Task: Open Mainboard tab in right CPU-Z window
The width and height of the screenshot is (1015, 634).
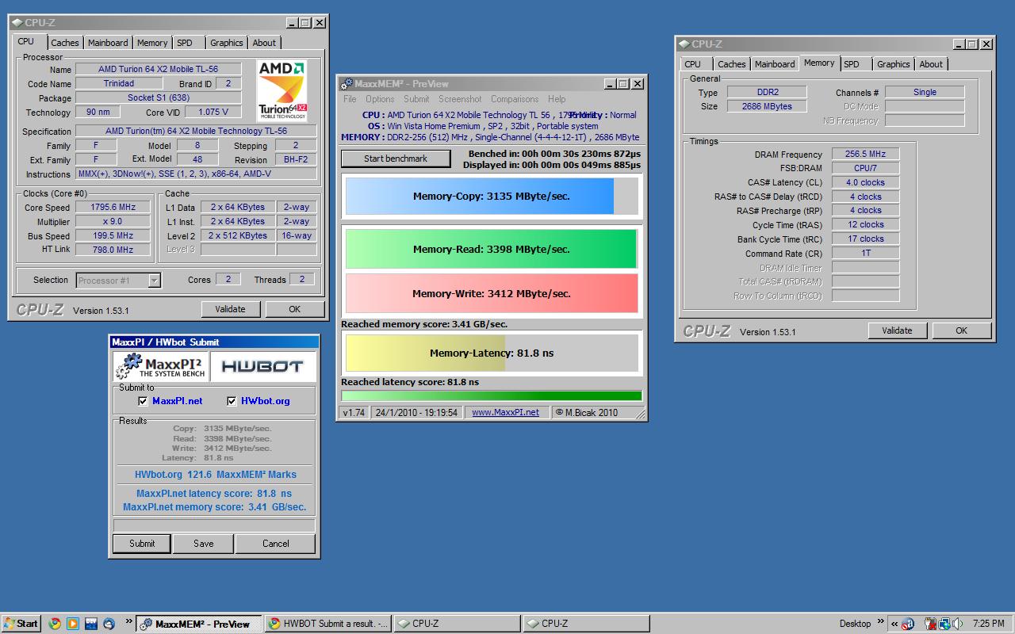Action: click(775, 64)
